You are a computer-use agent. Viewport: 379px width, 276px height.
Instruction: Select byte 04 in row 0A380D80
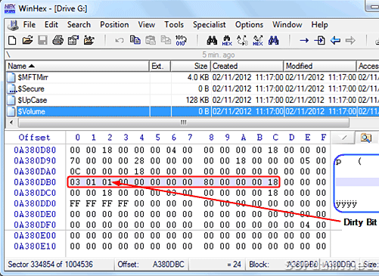[x=171, y=150]
